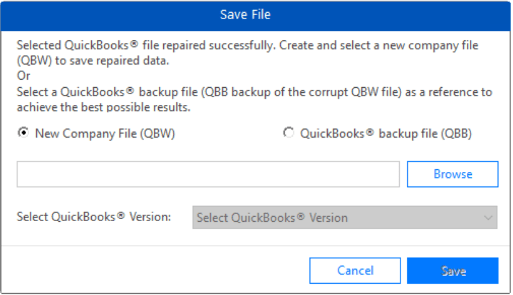
Task: Click the "repaired successfully" message line
Action: [x=247, y=45]
